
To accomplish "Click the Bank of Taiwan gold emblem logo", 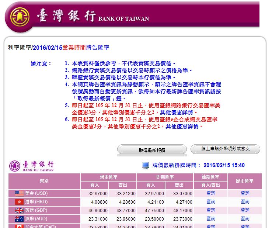I will point(20,17).
